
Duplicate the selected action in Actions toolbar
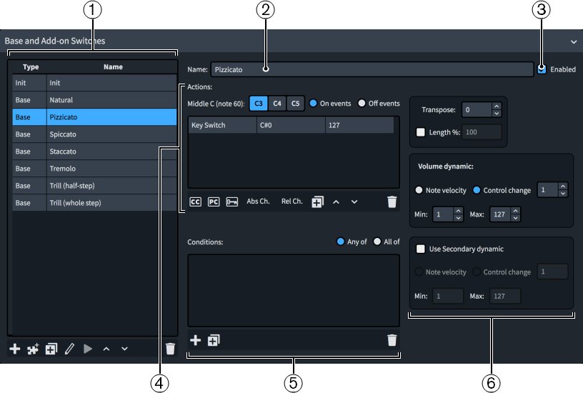(x=317, y=202)
